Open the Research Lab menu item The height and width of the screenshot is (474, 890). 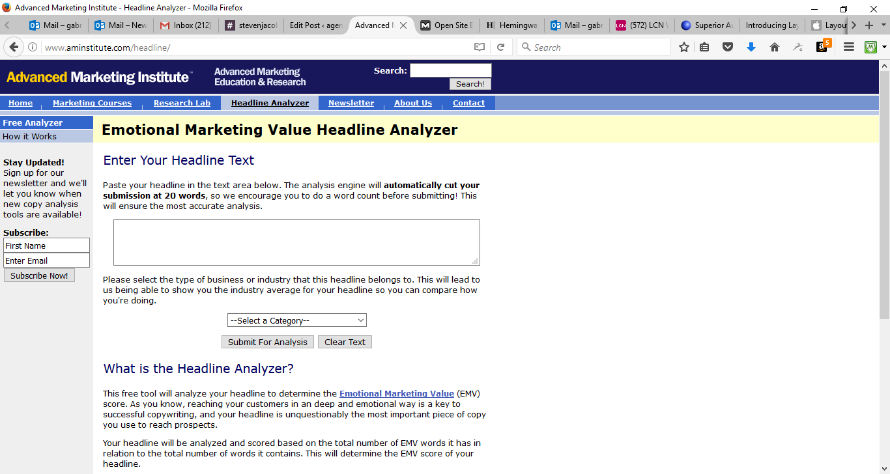(182, 103)
